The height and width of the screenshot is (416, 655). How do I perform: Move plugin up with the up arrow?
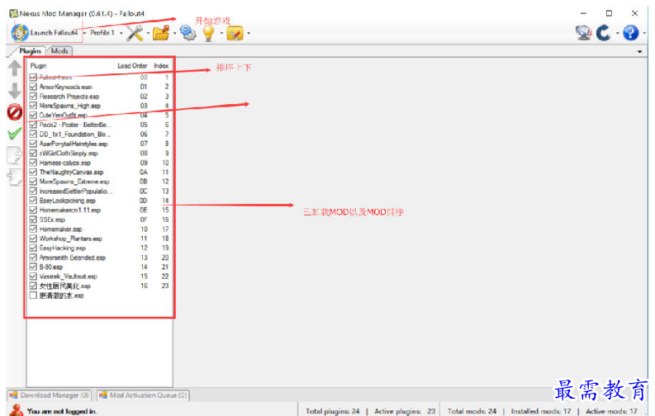pos(15,68)
